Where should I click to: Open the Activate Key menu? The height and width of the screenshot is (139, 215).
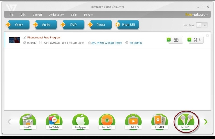click(x=56, y=15)
